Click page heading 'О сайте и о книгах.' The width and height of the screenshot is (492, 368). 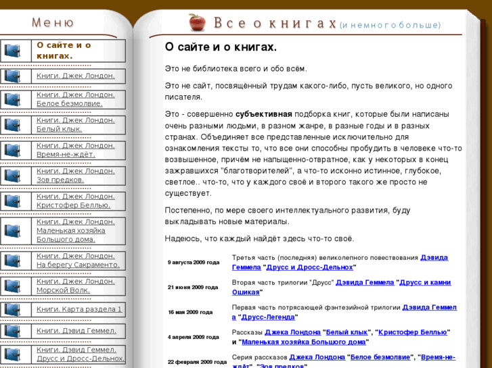click(221, 47)
